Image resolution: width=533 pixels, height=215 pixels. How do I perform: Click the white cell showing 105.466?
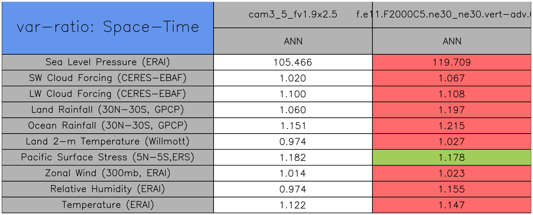coord(293,63)
